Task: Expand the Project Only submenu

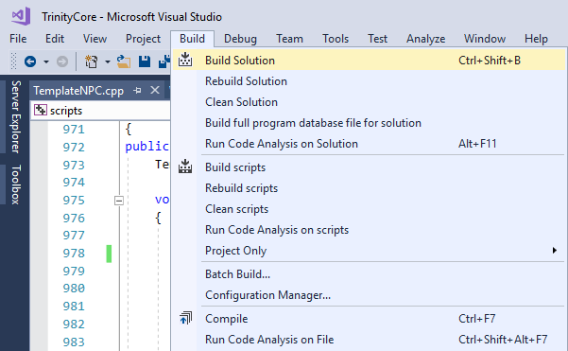Action: pos(368,251)
